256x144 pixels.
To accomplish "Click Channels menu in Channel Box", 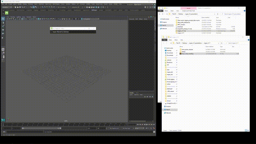I will [x=132, y=19].
